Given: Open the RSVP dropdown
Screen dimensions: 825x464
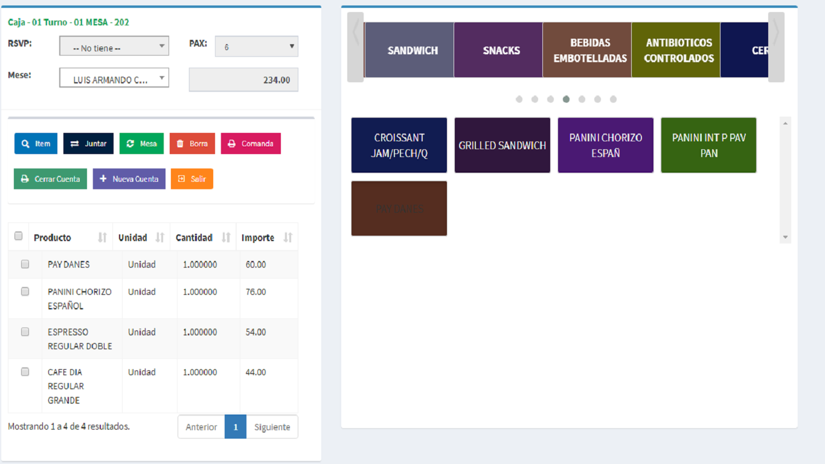Looking at the screenshot, I should click(114, 47).
